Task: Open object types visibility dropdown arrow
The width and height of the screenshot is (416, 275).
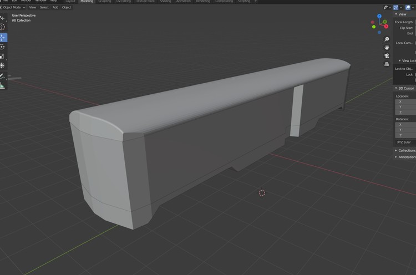Action: point(390,8)
